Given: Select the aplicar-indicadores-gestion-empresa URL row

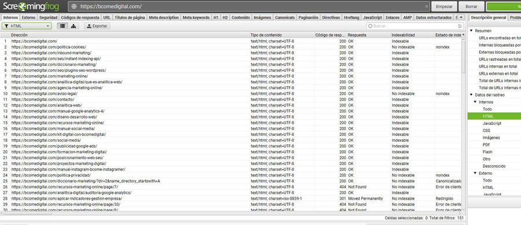Looking at the screenshot, I should tap(231, 198).
